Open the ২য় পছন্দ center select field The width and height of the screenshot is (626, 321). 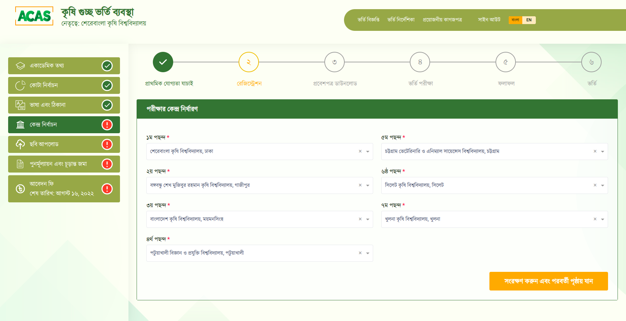pos(260,185)
